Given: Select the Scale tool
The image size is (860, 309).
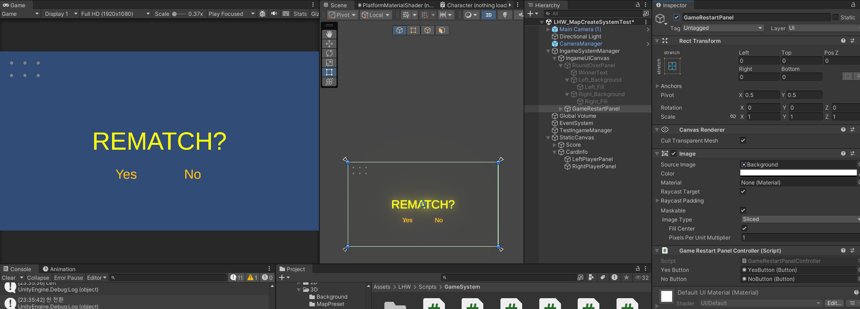Looking at the screenshot, I should (x=329, y=63).
